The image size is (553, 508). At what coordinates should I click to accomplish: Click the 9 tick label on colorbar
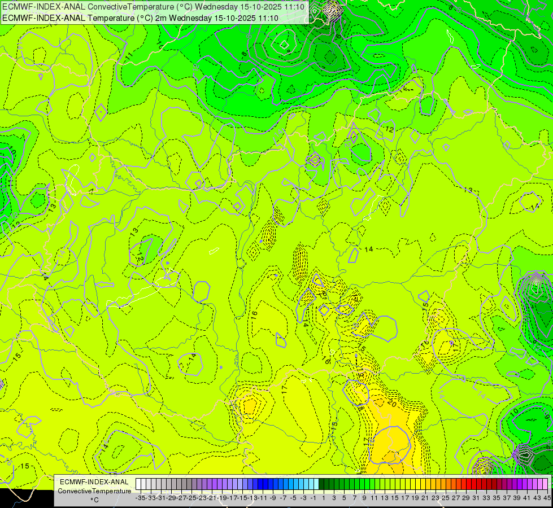[364, 498]
